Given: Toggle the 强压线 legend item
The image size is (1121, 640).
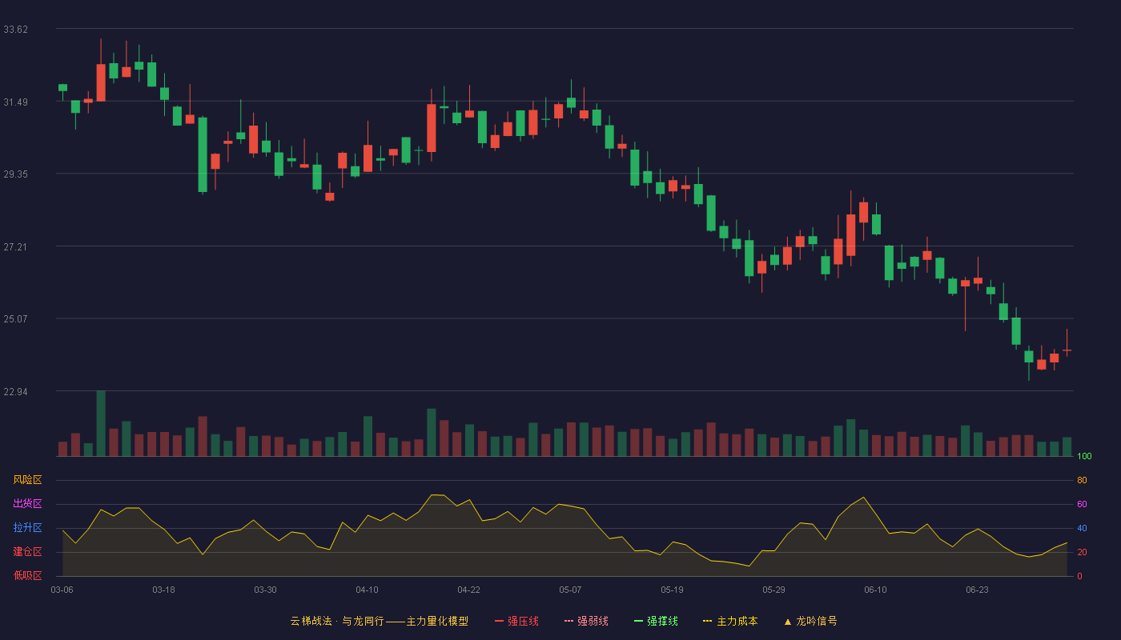Looking at the screenshot, I should (x=516, y=621).
